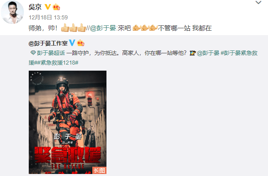The image size is (268, 176).
Task: Click the blue V badge beside 彭于晏工作室
Action: pos(72,43)
